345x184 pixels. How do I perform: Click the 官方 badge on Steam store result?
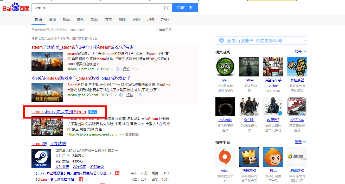[93, 112]
